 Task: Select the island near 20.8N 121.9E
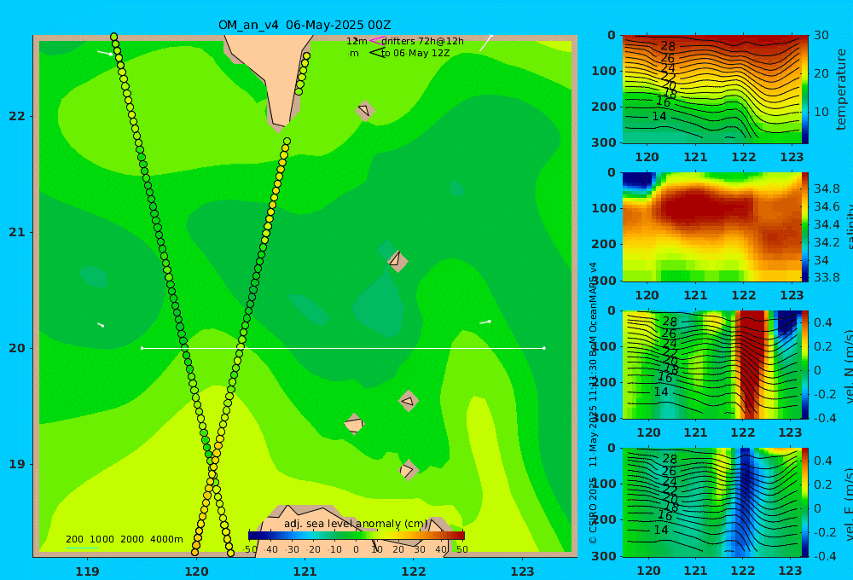coord(397,260)
